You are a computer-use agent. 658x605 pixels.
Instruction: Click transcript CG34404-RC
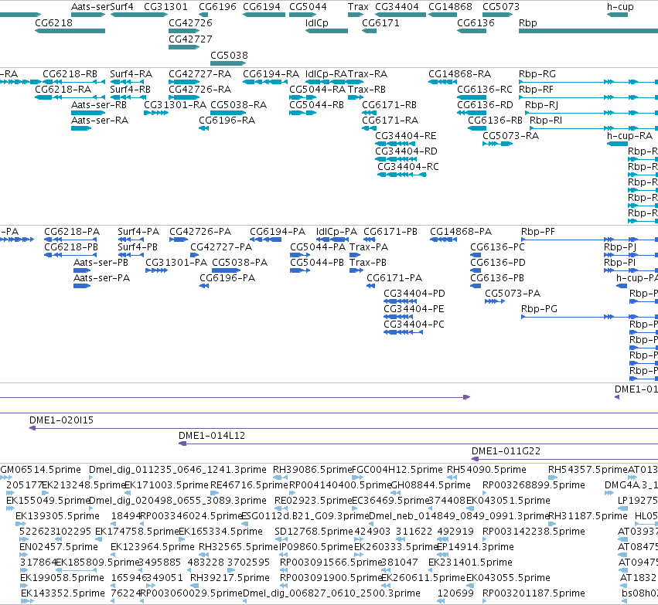click(x=402, y=175)
